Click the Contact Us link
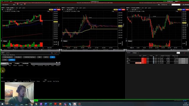The width and height of the screenshot is (189, 106). pyautogui.click(x=164, y=5)
